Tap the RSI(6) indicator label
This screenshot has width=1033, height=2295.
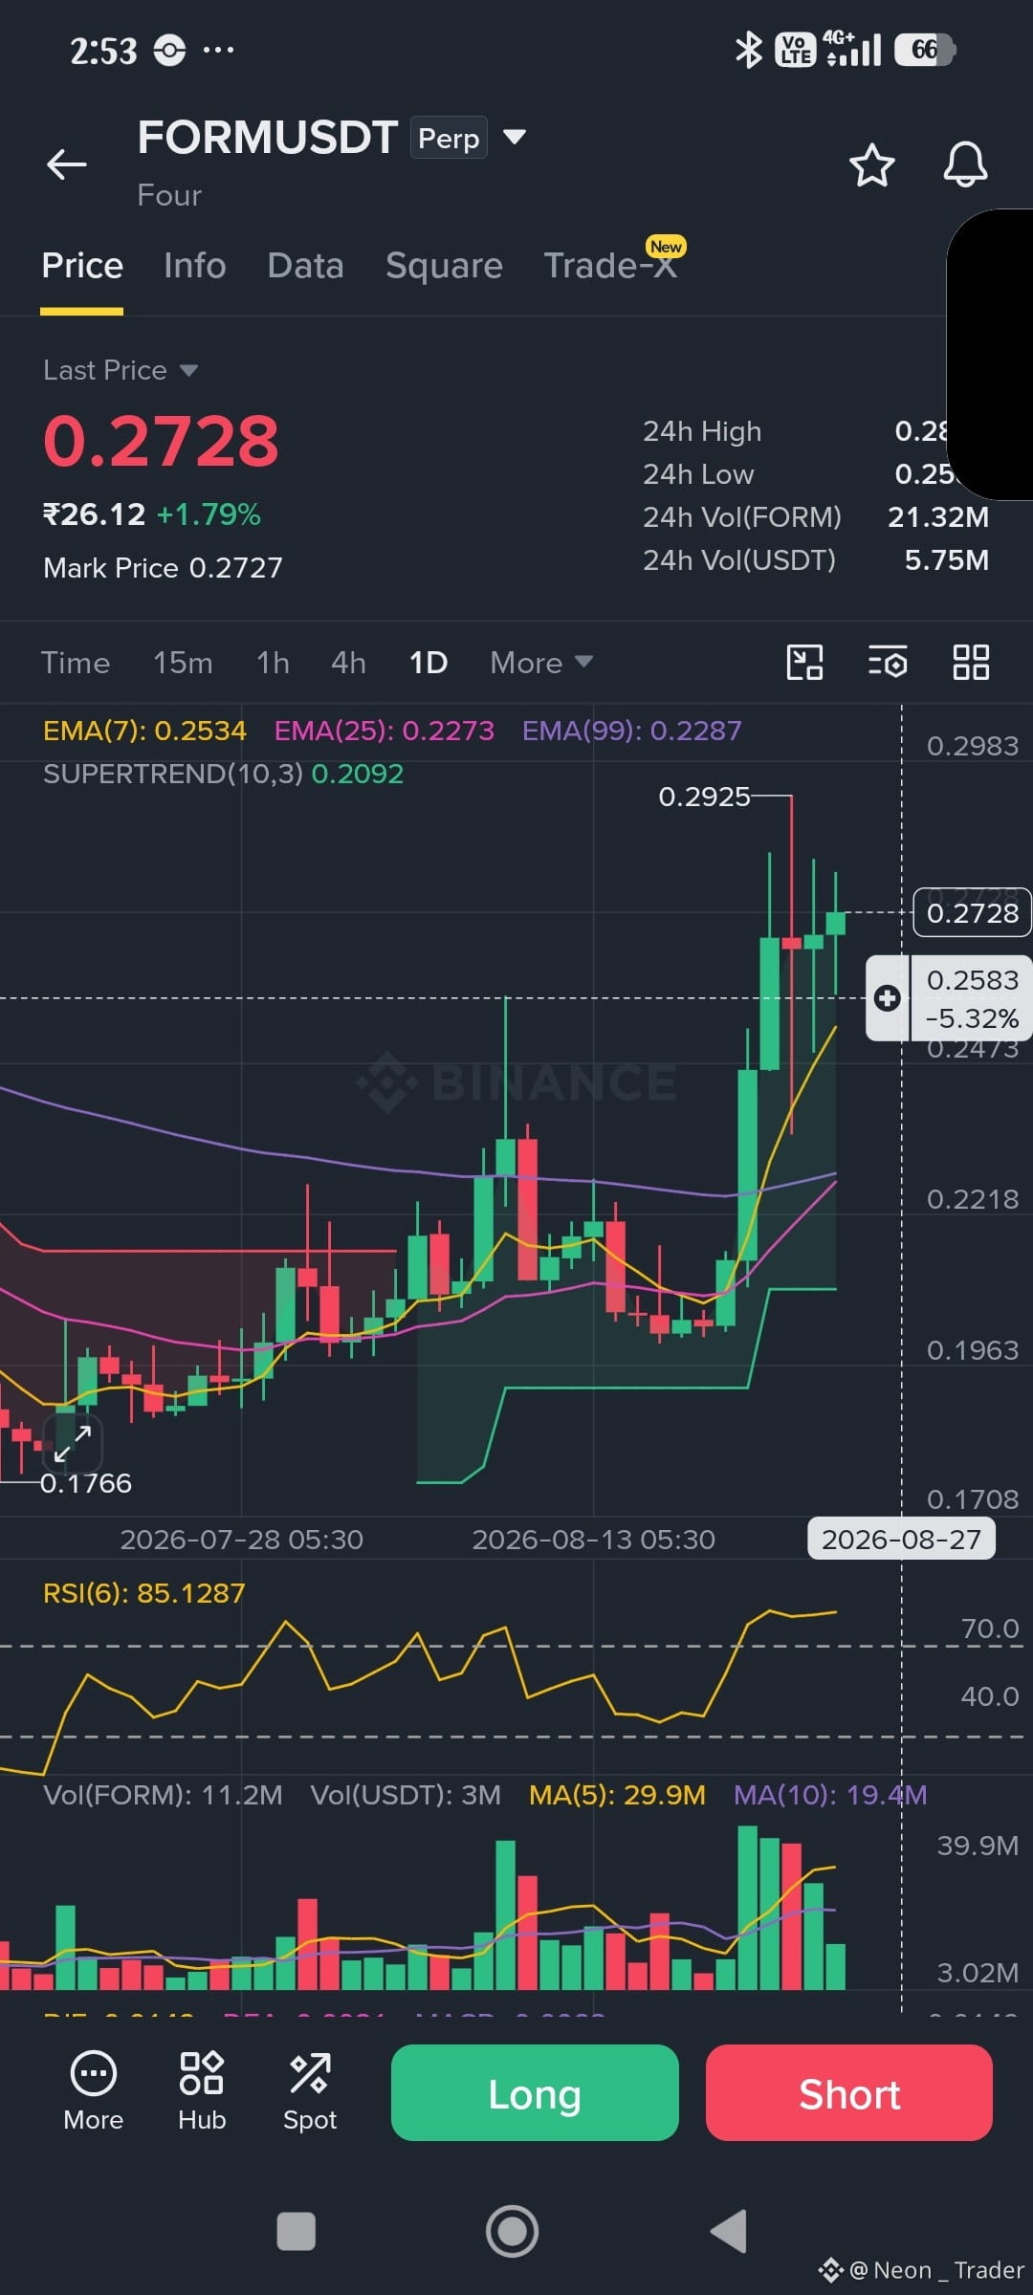[143, 1593]
